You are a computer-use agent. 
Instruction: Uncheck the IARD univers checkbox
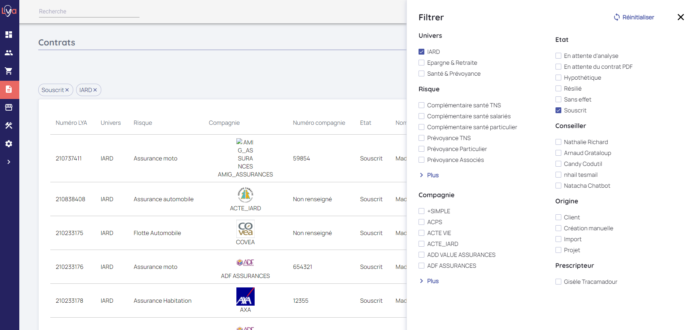[x=421, y=52]
